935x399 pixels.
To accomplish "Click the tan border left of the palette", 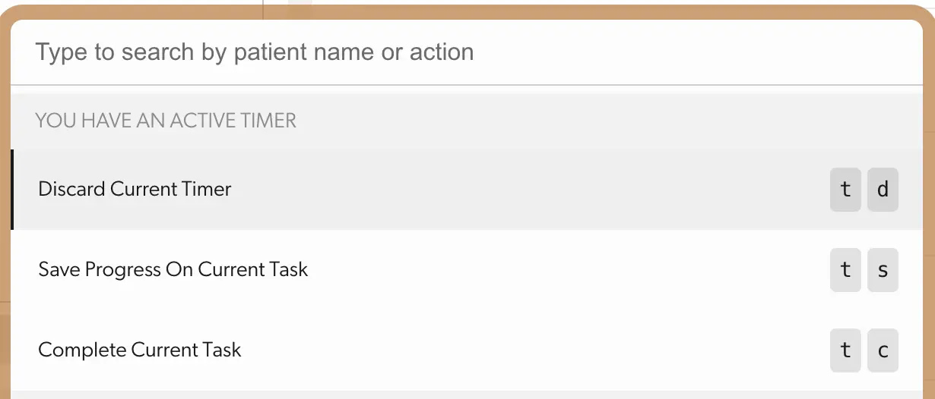I will click(x=5, y=228).
